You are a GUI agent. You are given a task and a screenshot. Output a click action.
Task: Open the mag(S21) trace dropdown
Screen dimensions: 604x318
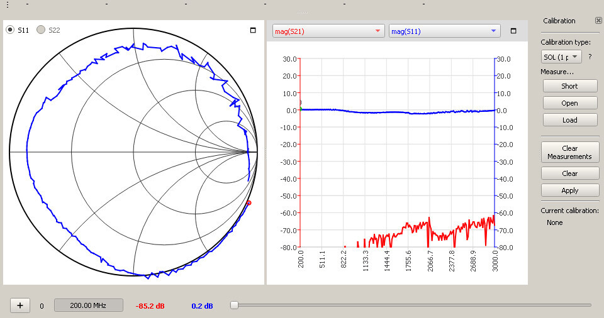pyautogui.click(x=328, y=31)
